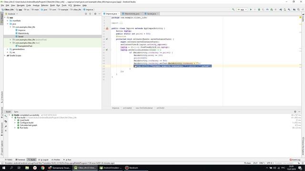305x171 pixels.
Task: Click the taskbar search icon
Action: 11,168
